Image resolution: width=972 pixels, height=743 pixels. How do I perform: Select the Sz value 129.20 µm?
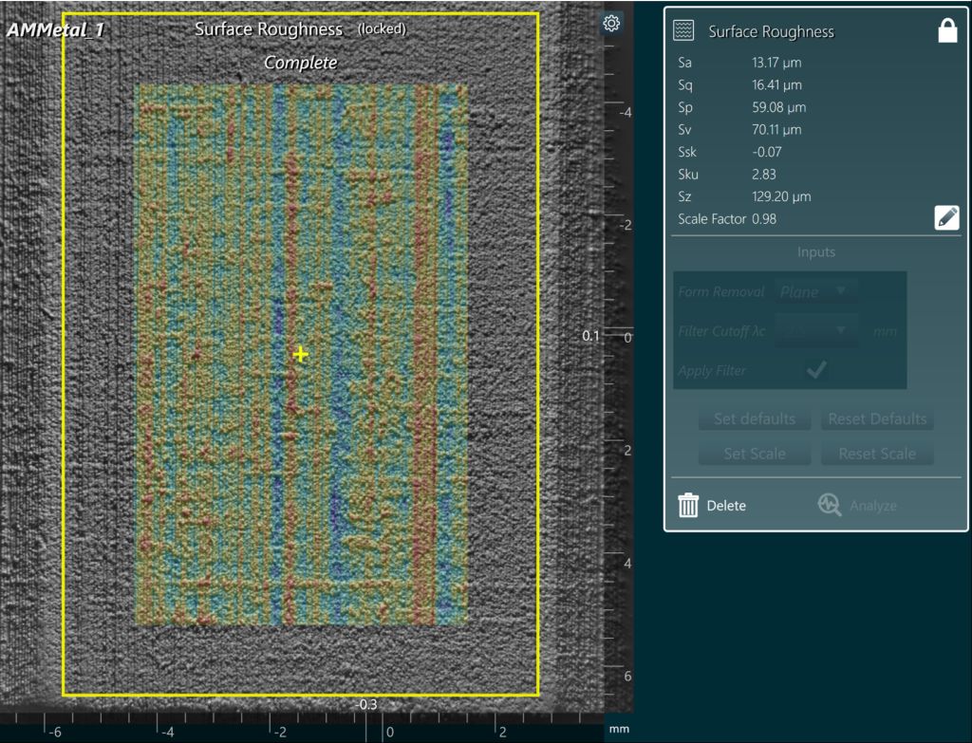[781, 196]
